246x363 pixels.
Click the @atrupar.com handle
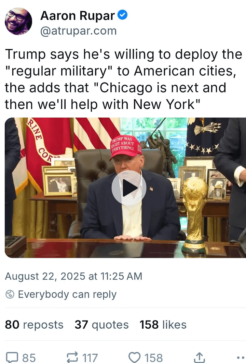coord(79,31)
